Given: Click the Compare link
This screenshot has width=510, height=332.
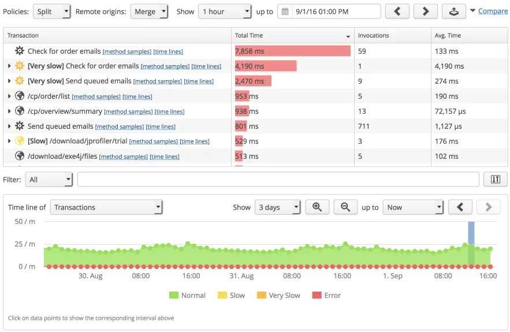Looking at the screenshot, I should tap(493, 11).
